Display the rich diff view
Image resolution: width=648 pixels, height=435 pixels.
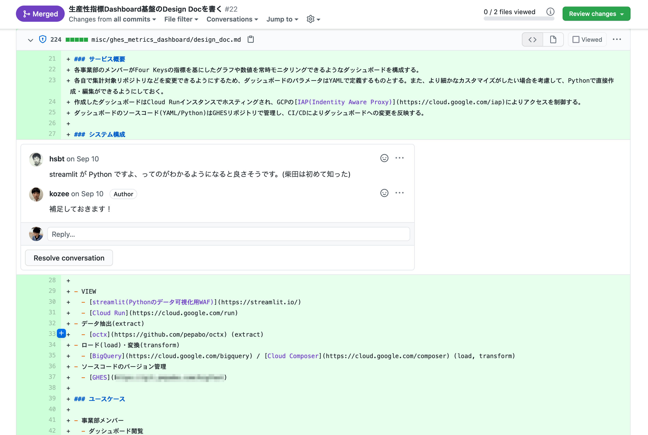[x=553, y=39]
